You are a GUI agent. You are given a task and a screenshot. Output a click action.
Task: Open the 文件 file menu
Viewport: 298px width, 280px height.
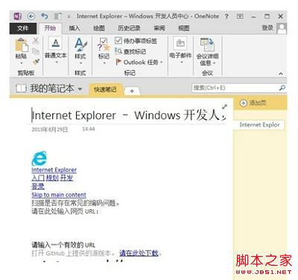click(23, 28)
